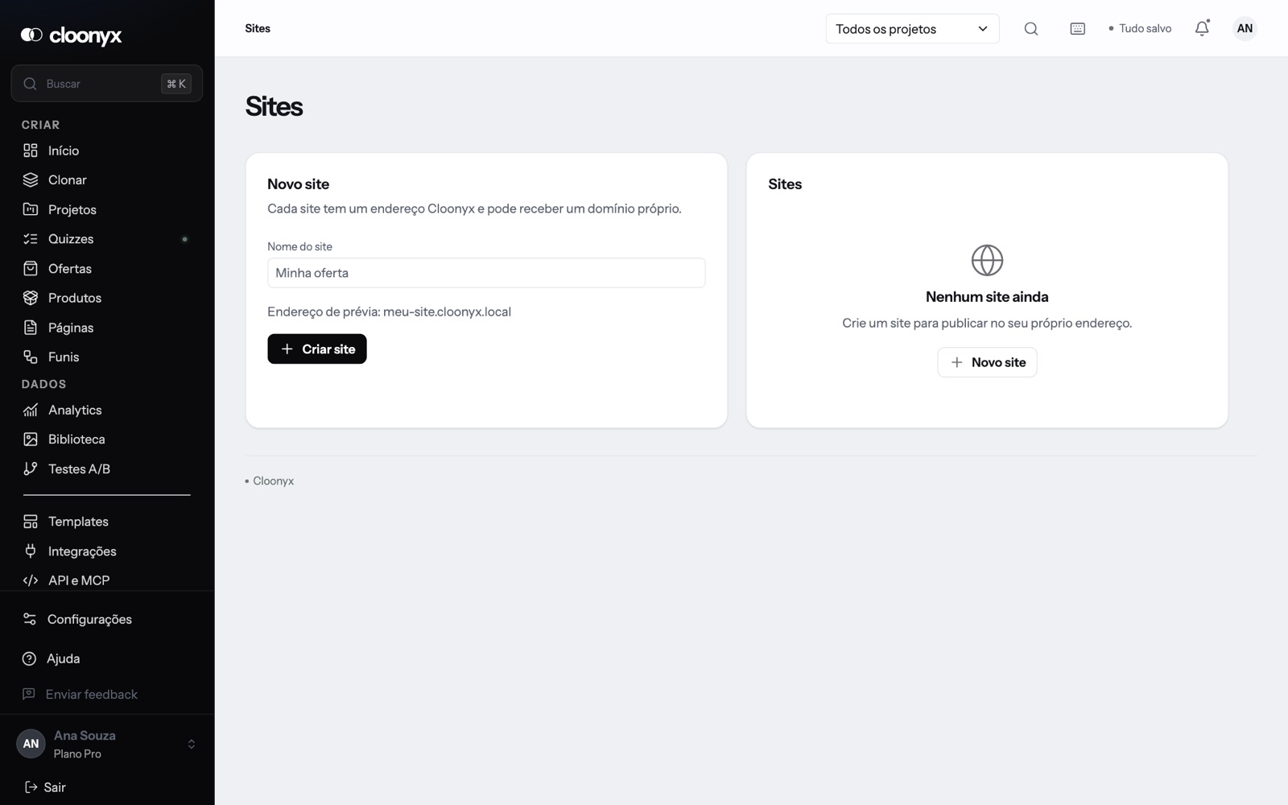Screen dimensions: 1288x805
Task: Click the Nome do site input field
Action: pos(486,273)
